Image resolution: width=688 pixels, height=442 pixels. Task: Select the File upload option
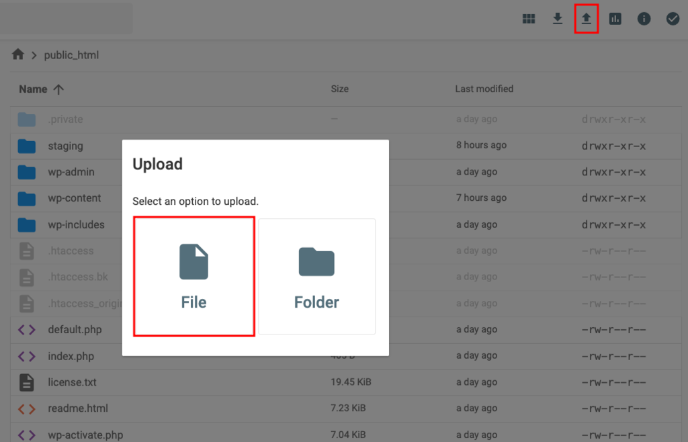[x=193, y=275]
